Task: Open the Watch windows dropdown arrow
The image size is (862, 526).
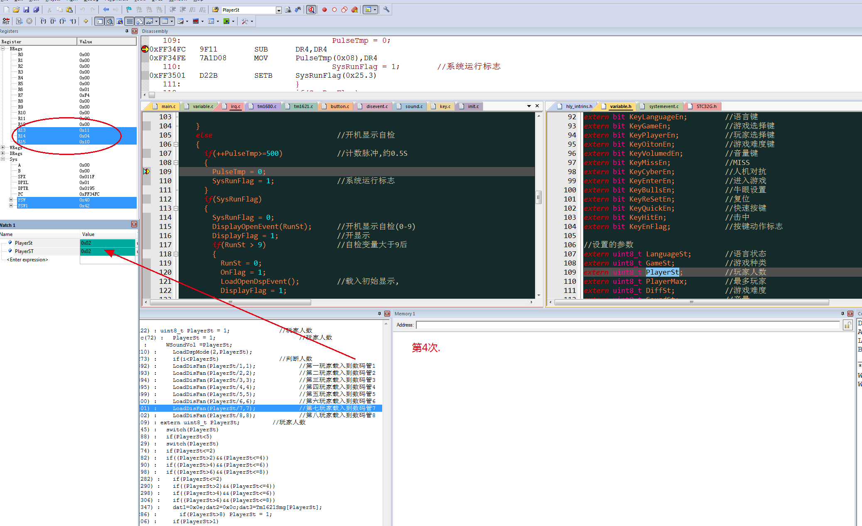Action: pyautogui.click(x=157, y=21)
